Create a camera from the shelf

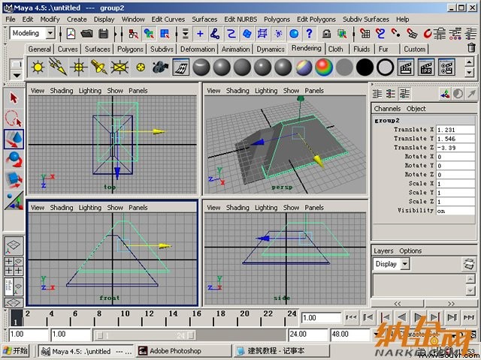160,67
